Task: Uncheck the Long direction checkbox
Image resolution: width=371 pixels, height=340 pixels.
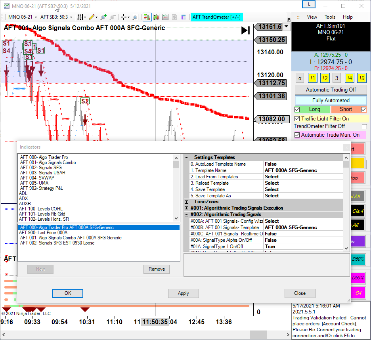Action: [297, 109]
